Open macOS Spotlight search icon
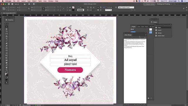188x106 pixels. [179, 1]
